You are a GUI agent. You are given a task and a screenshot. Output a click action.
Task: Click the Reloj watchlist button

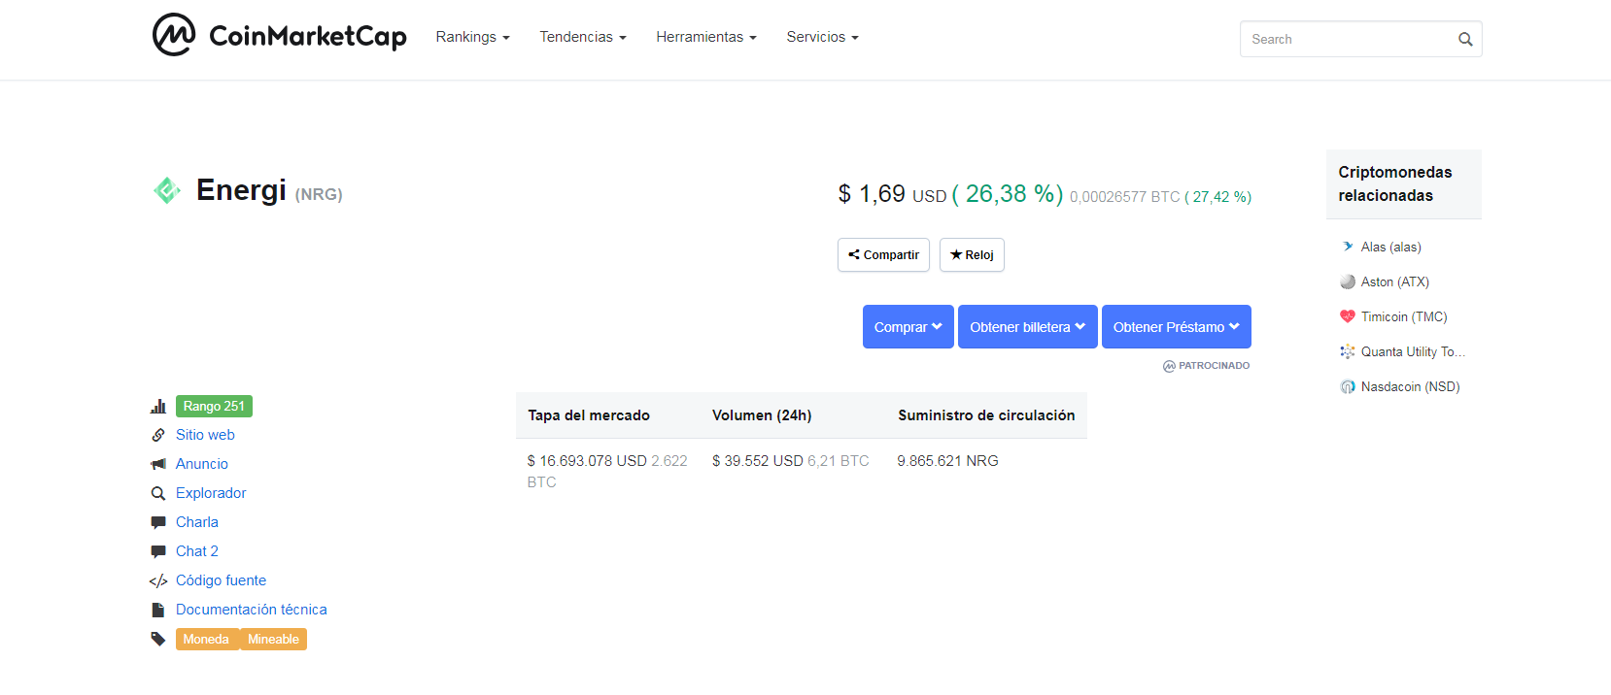972,255
